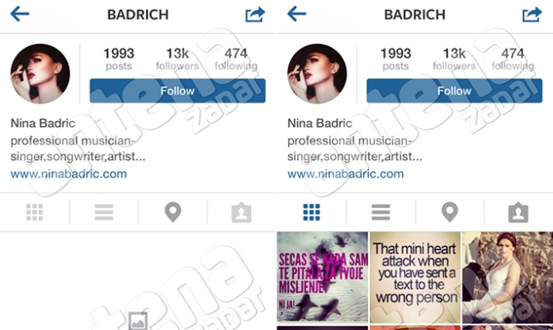Image resolution: width=553 pixels, height=330 pixels.
Task: Open share icon in right profile header
Action: pos(532,15)
